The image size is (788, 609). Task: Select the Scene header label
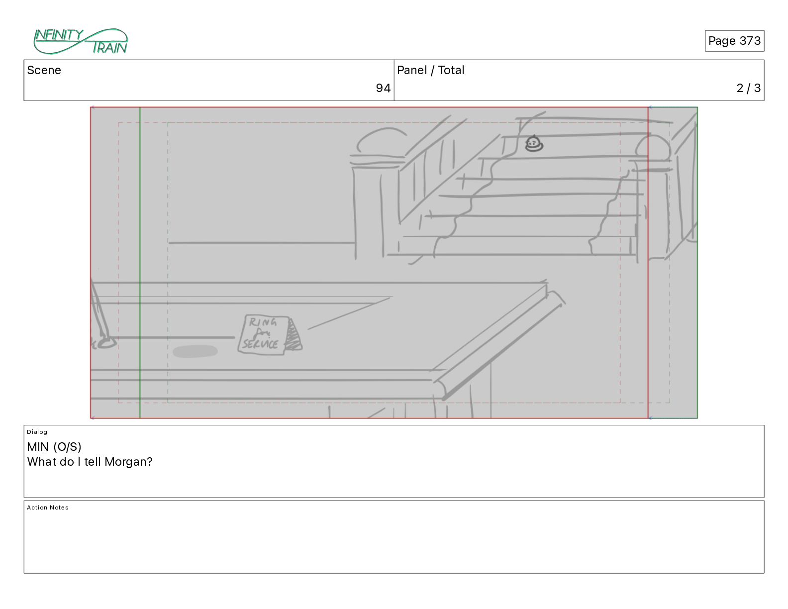coord(44,70)
